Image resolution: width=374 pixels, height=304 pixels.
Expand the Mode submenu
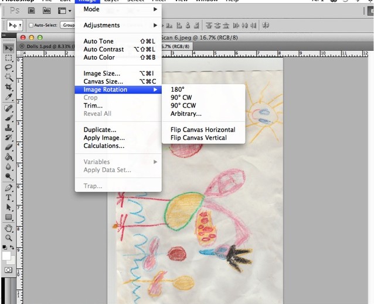pyautogui.click(x=118, y=9)
